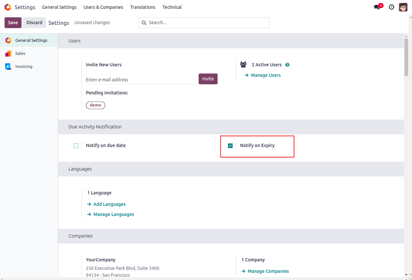Click the search magnifier icon
Image resolution: width=412 pixels, height=280 pixels.
click(x=144, y=23)
